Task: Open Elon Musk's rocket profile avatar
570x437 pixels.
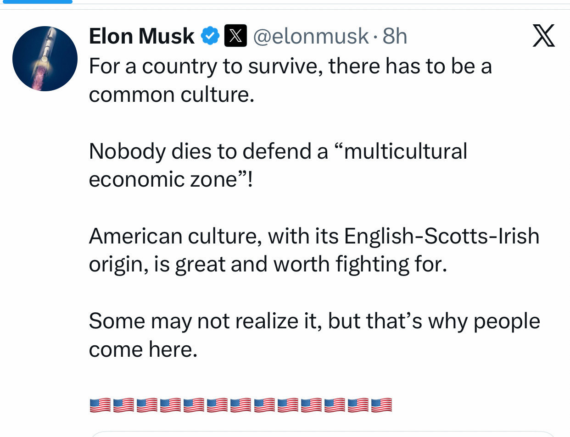Action: click(45, 59)
